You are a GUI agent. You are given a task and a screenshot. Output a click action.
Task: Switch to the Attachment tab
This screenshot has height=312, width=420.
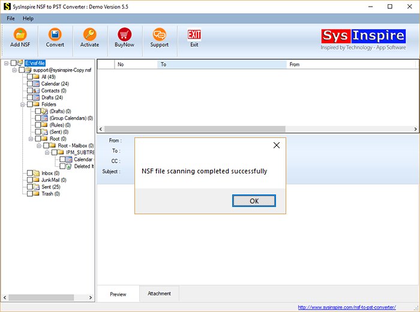click(159, 293)
